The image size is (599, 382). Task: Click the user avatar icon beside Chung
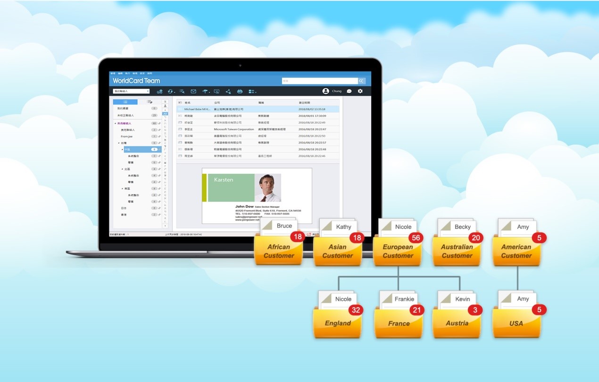point(325,91)
